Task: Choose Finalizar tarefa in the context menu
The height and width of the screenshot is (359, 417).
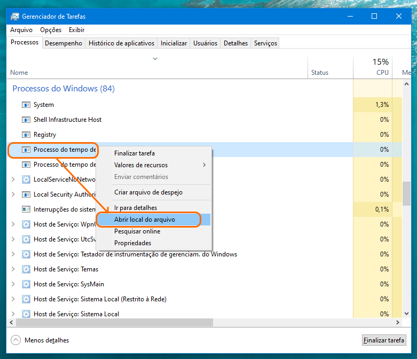Action: (x=154, y=153)
